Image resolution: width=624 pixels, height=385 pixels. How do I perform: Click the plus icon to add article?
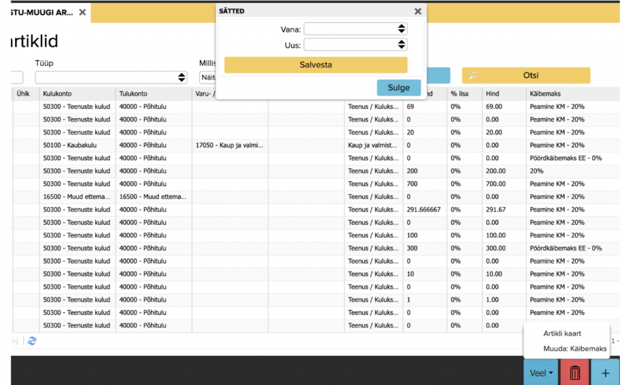coord(605,372)
